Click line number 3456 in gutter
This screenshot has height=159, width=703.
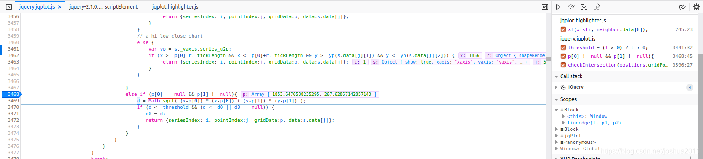click(13, 16)
